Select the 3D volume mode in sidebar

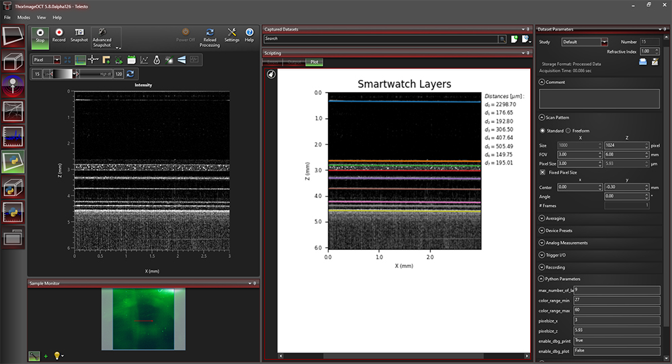point(13,61)
